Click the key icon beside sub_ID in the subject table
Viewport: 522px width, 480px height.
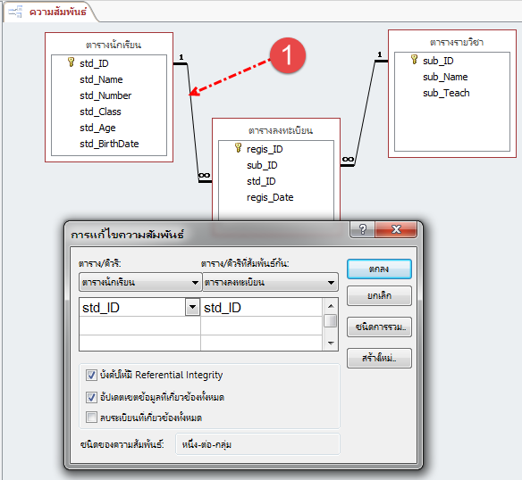(x=414, y=60)
